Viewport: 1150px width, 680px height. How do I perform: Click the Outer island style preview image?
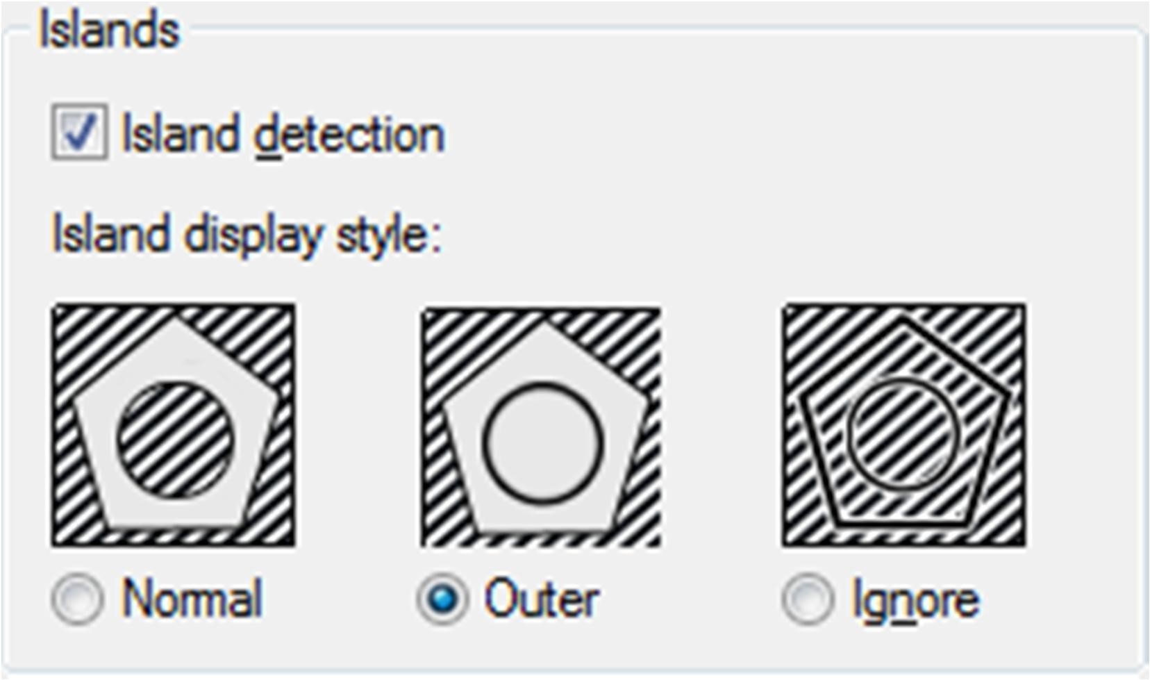coord(541,426)
